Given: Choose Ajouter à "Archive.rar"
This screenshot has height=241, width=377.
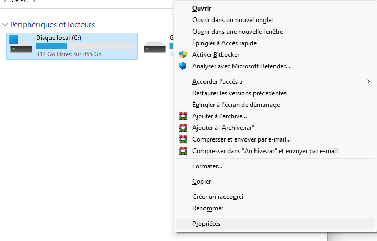Looking at the screenshot, I should click(275, 128).
